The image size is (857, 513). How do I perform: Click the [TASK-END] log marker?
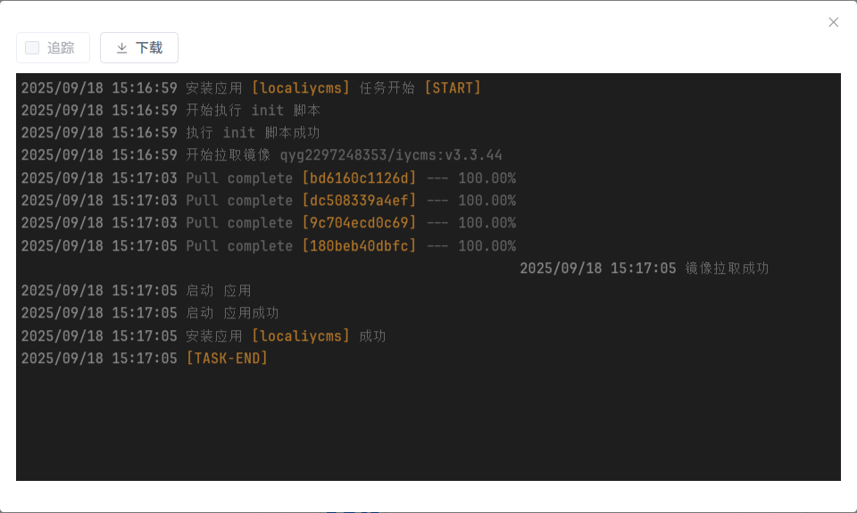click(227, 359)
